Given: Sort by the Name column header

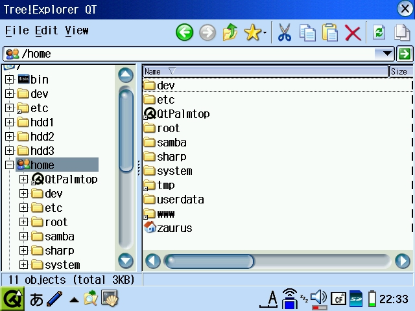Looking at the screenshot, I should click(x=265, y=71).
